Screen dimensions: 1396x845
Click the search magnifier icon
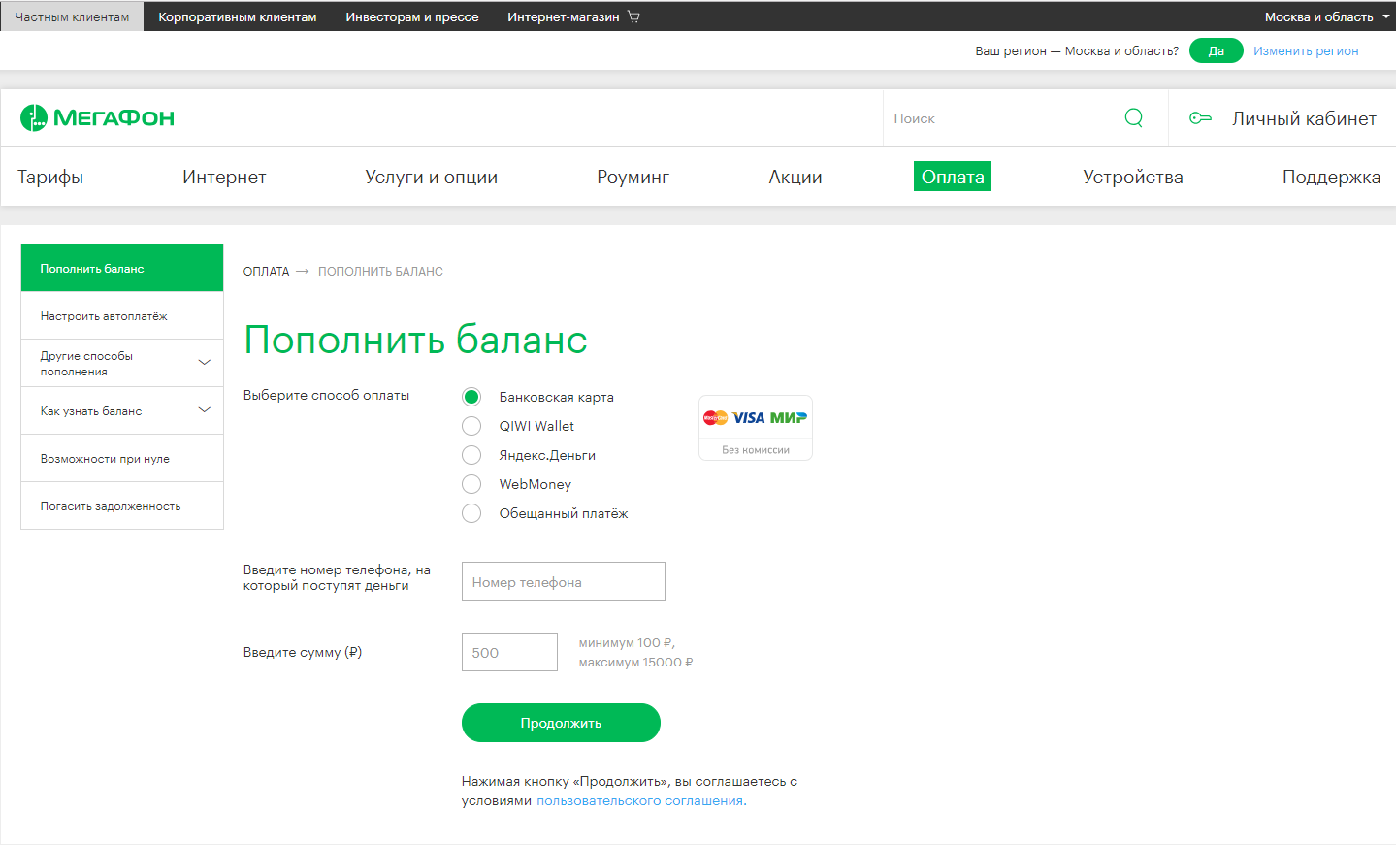click(x=1133, y=118)
